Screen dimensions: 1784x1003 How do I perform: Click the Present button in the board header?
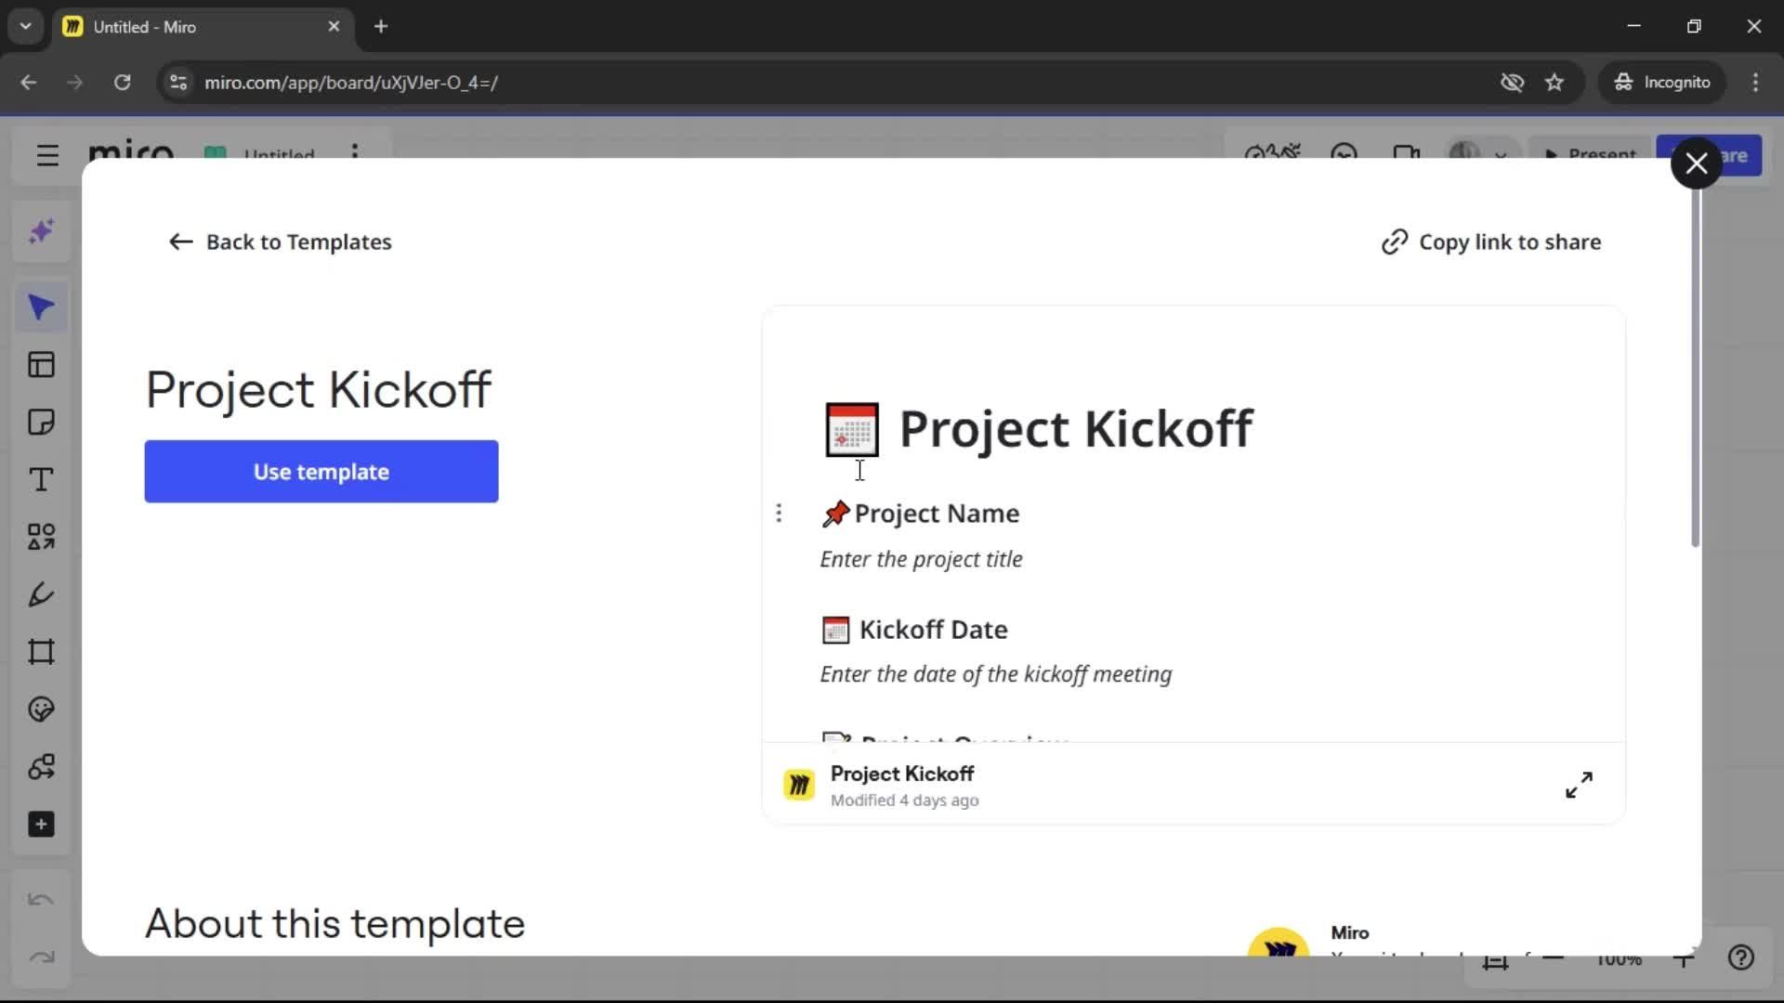point(1590,153)
